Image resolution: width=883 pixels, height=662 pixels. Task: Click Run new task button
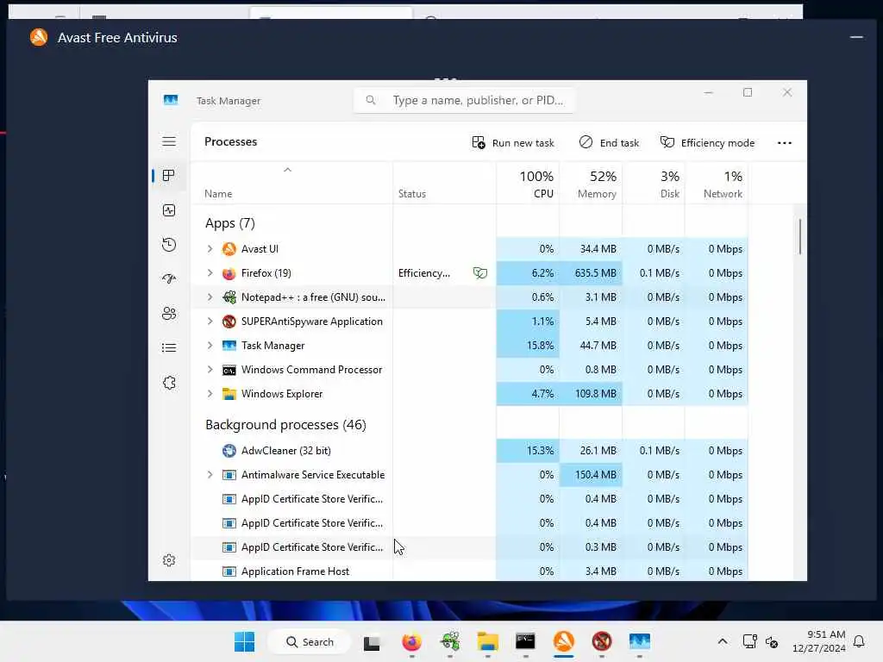pyautogui.click(x=513, y=143)
